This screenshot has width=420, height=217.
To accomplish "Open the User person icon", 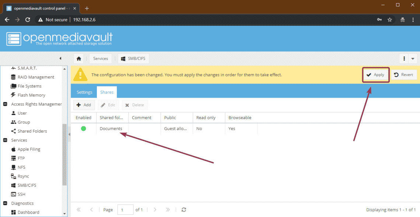I will 13,113.
